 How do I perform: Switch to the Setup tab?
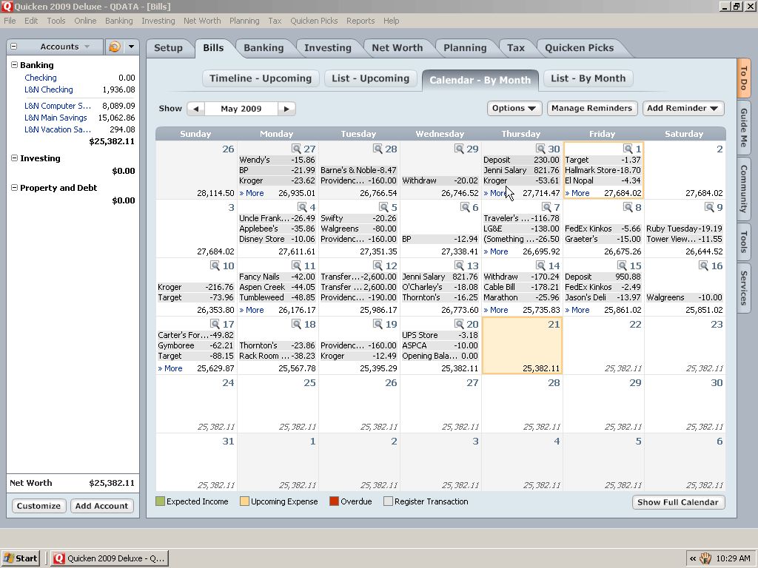pos(168,48)
